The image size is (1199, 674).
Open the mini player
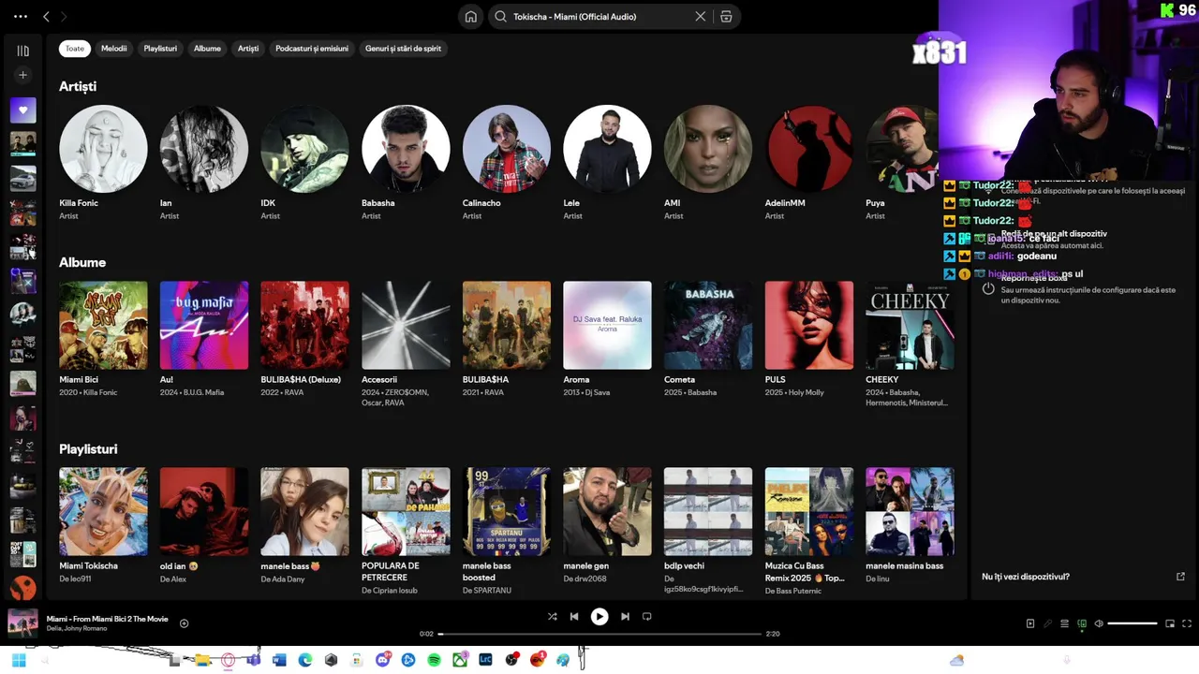[1170, 623]
